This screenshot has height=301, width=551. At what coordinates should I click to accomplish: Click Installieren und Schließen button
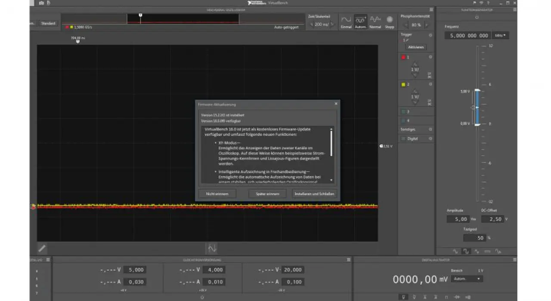tap(314, 193)
